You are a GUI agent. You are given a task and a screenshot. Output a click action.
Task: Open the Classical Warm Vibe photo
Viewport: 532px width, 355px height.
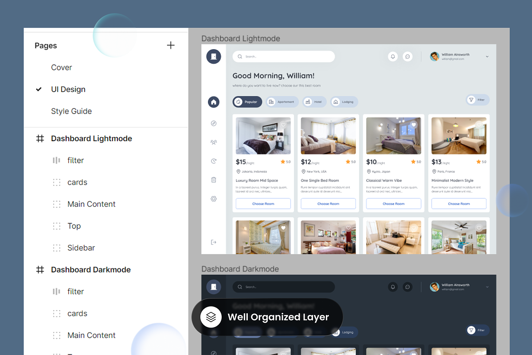(x=394, y=136)
